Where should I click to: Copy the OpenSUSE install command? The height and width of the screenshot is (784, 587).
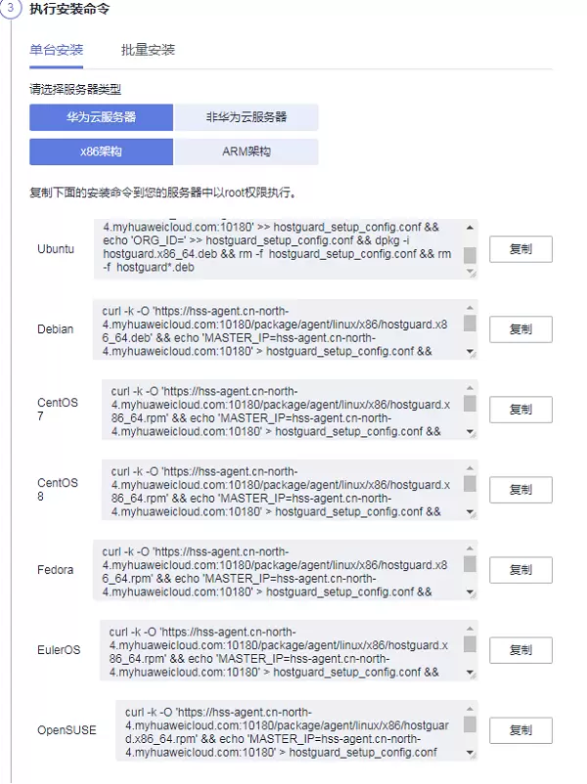coord(520,729)
